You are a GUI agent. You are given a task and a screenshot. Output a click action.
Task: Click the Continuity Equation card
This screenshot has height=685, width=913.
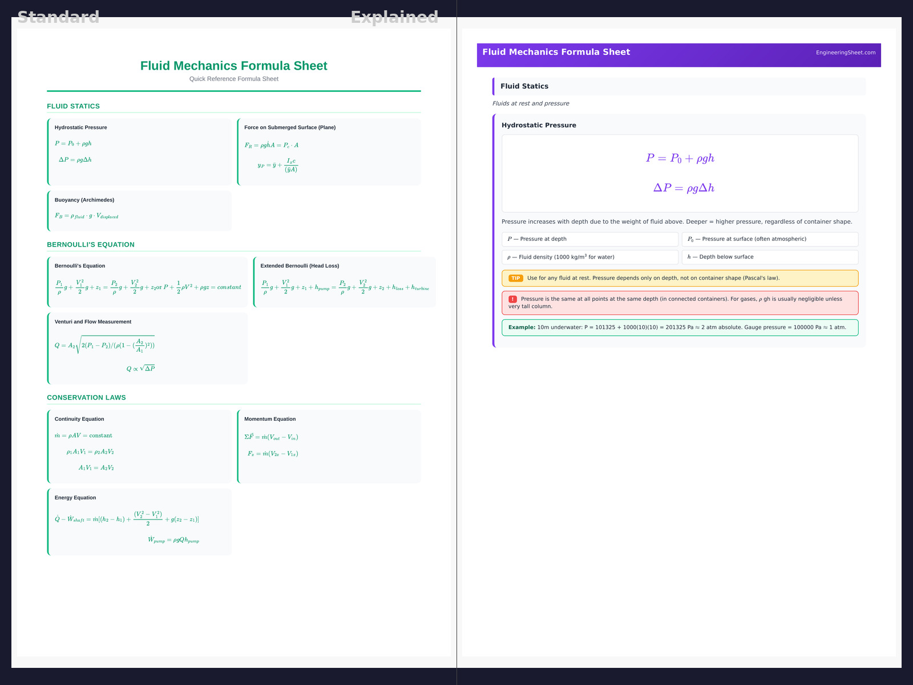(140, 446)
